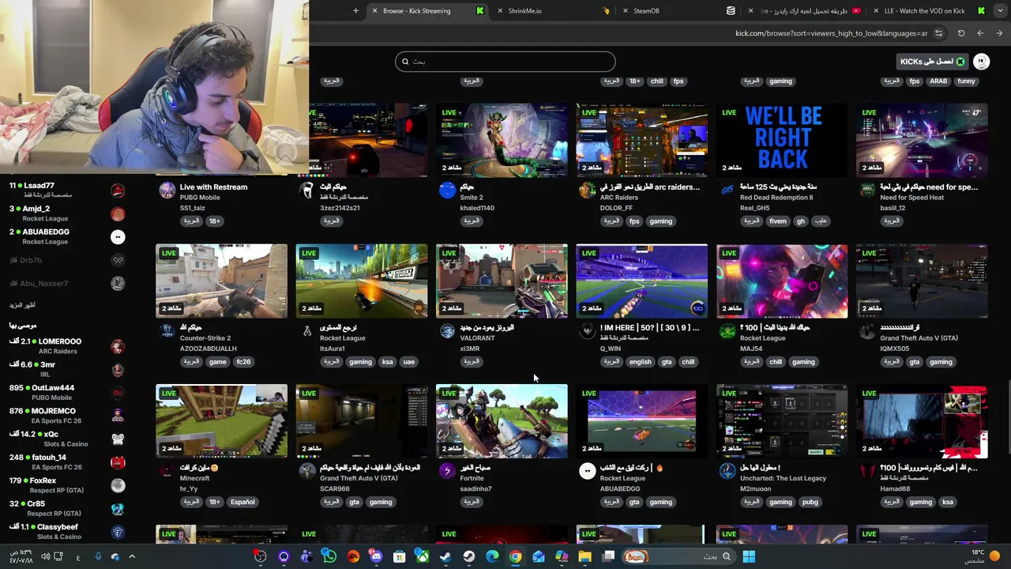The image size is (1011, 569).
Task: Click the Español tag under hr_Yy
Action: [x=242, y=502]
